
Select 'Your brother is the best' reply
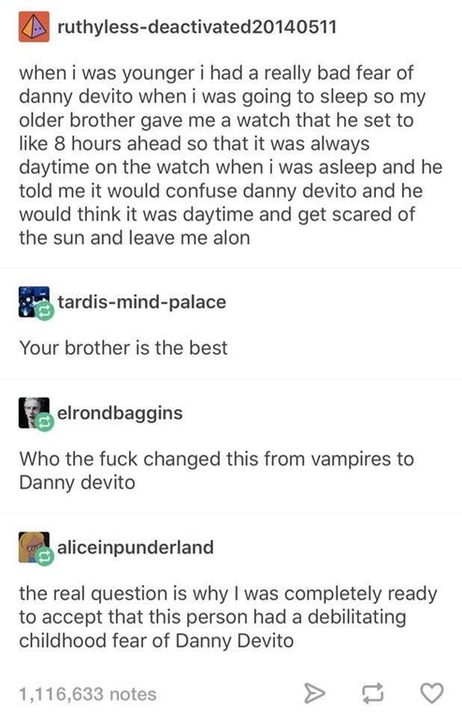(123, 347)
